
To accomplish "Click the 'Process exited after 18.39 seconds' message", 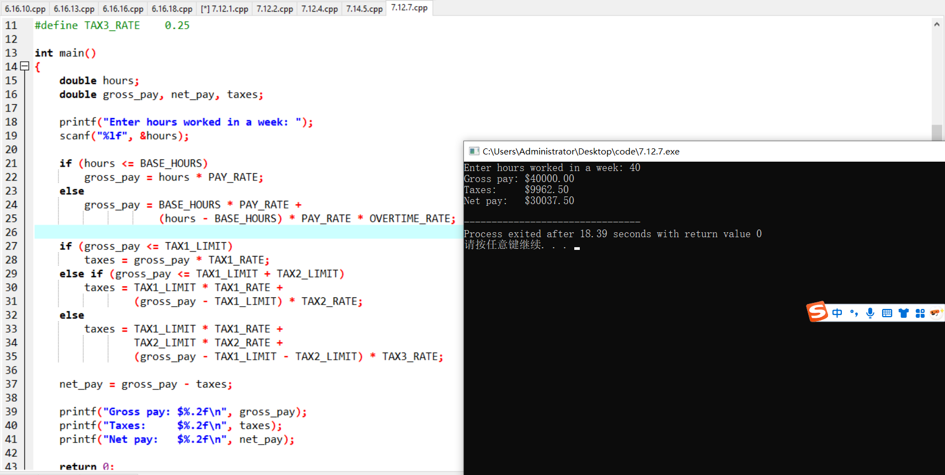I will click(613, 234).
